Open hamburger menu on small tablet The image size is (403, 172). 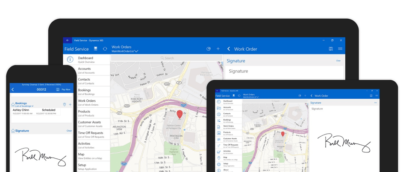[377, 96]
